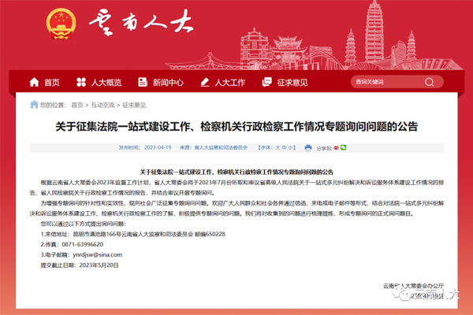The width and height of the screenshot is (473, 315).
Task: Set font size to 中
Action: 285,147
